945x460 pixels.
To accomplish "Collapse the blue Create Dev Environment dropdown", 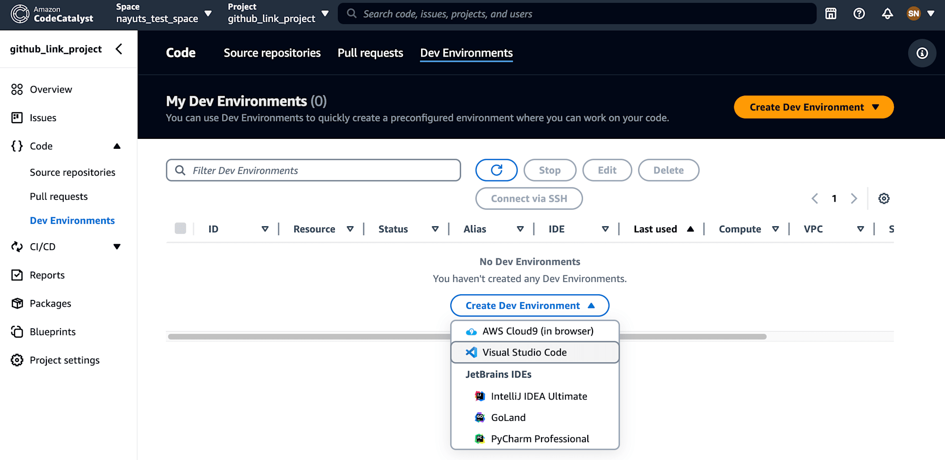I will (x=530, y=306).
